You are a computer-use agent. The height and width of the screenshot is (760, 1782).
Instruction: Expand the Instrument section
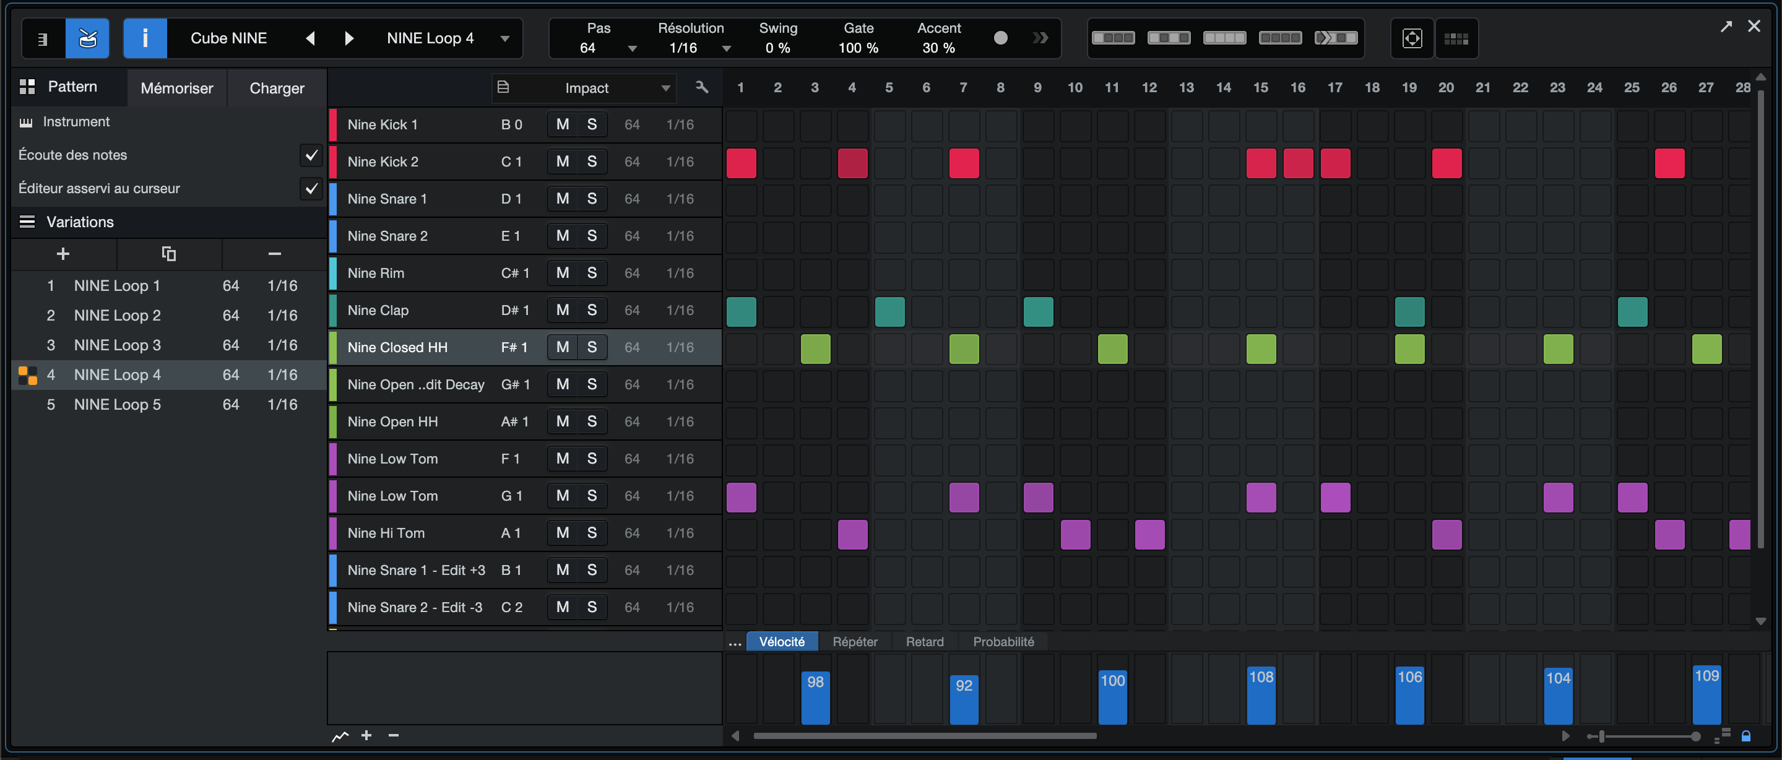click(x=26, y=123)
